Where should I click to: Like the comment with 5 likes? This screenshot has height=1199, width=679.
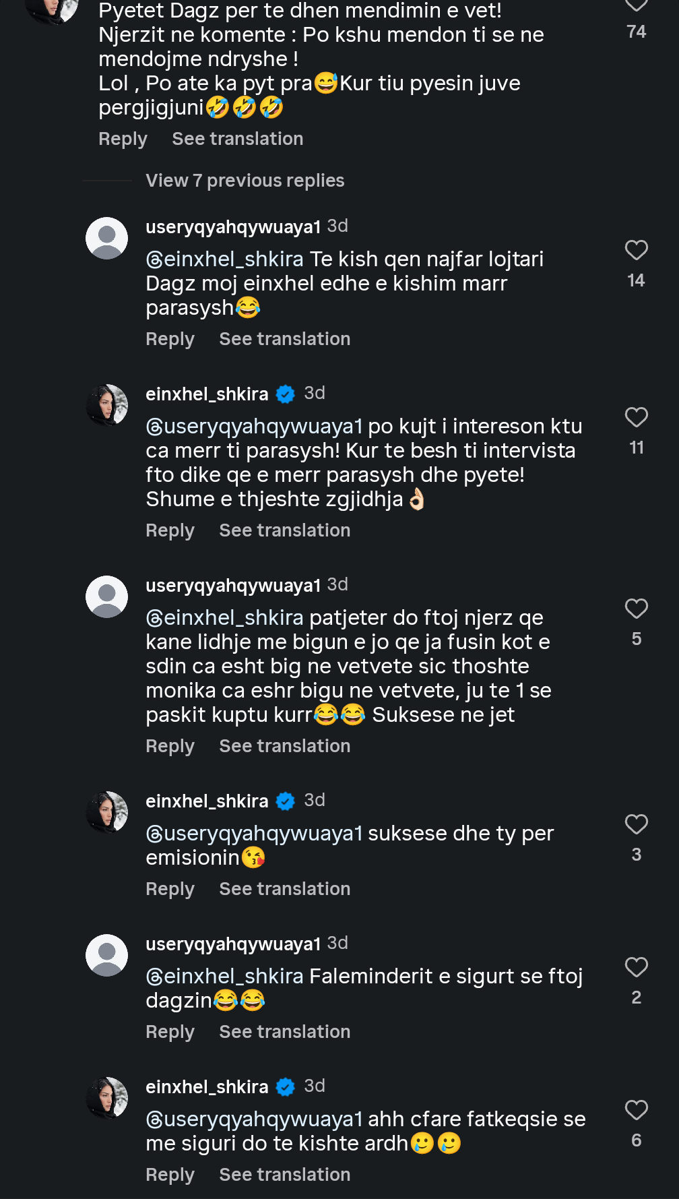tap(636, 609)
